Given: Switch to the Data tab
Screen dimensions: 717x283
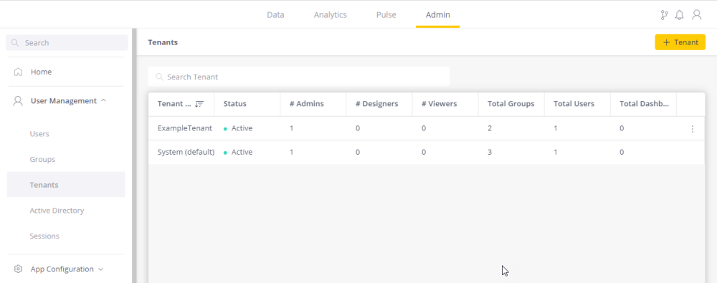Looking at the screenshot, I should [x=275, y=14].
